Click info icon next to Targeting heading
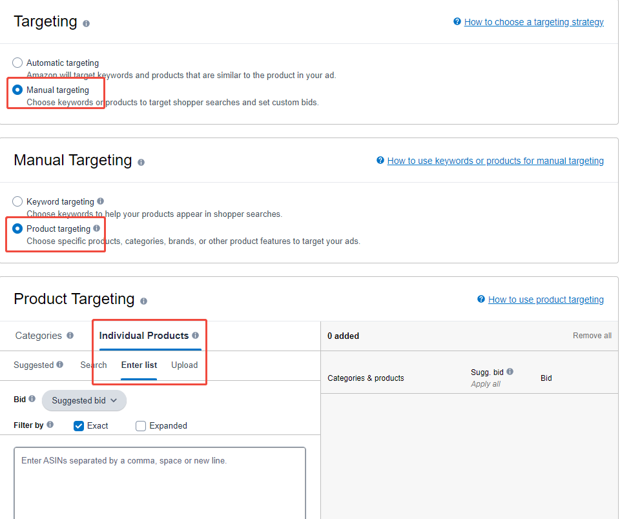Screen dimensions: 620x519 tap(87, 23)
